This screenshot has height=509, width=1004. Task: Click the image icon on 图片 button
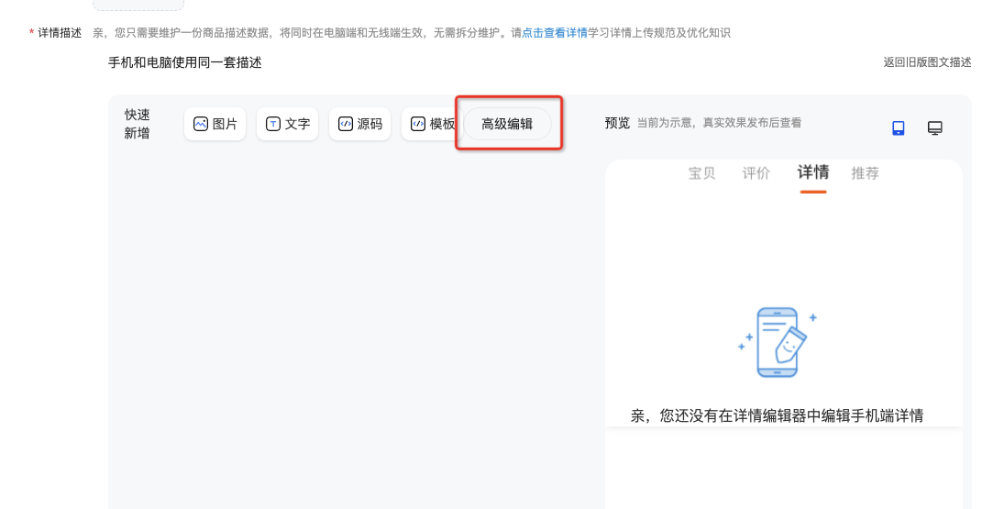tap(201, 124)
